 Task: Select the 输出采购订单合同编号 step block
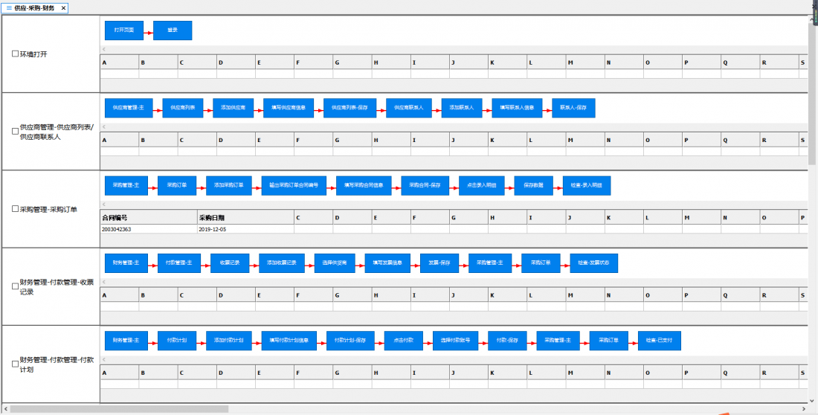[x=294, y=185]
